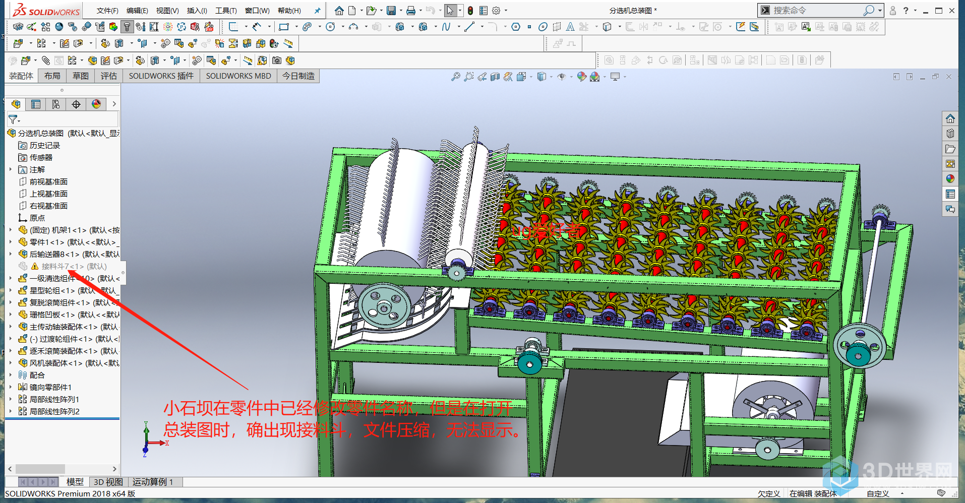
Task: Open a file with the Open icon
Action: pyautogui.click(x=372, y=11)
